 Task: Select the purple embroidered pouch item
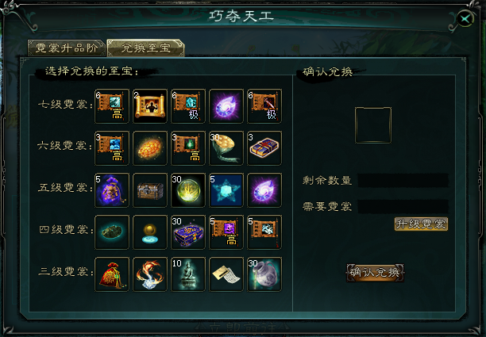click(112, 190)
